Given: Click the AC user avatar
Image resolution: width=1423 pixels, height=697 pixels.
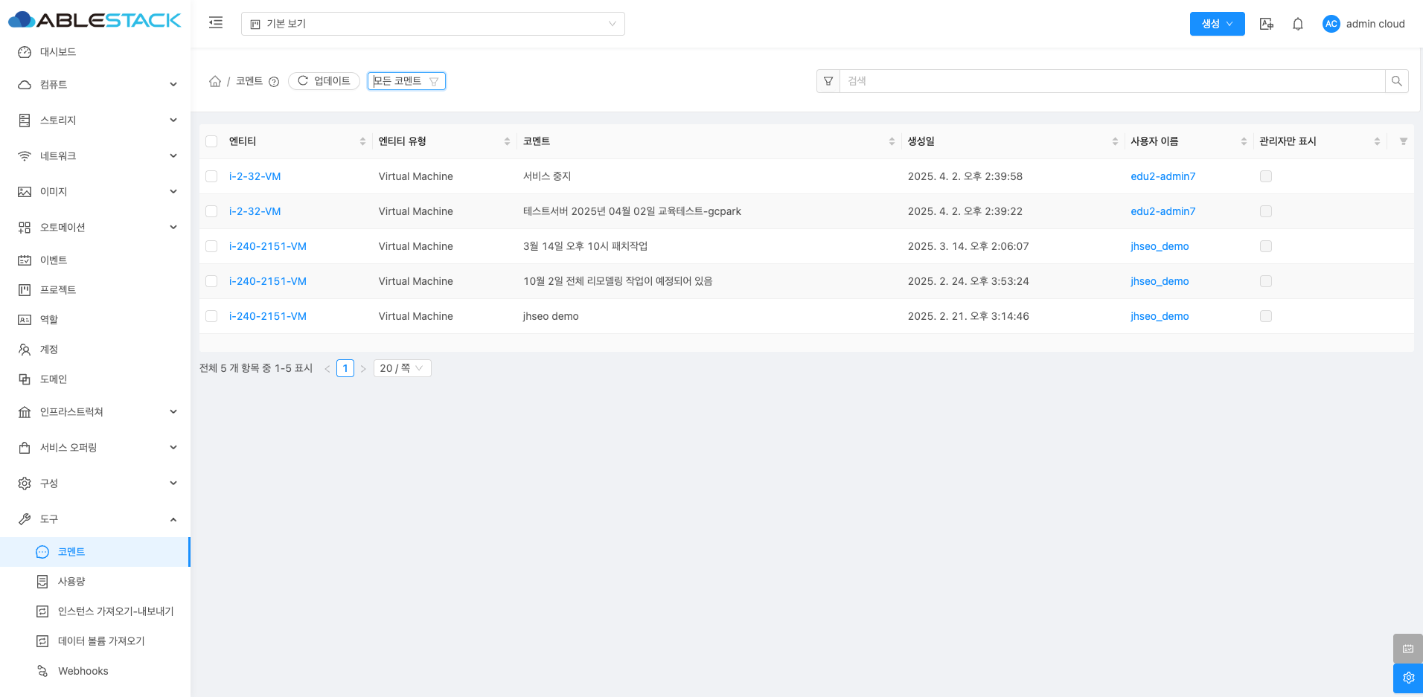Looking at the screenshot, I should point(1331,24).
